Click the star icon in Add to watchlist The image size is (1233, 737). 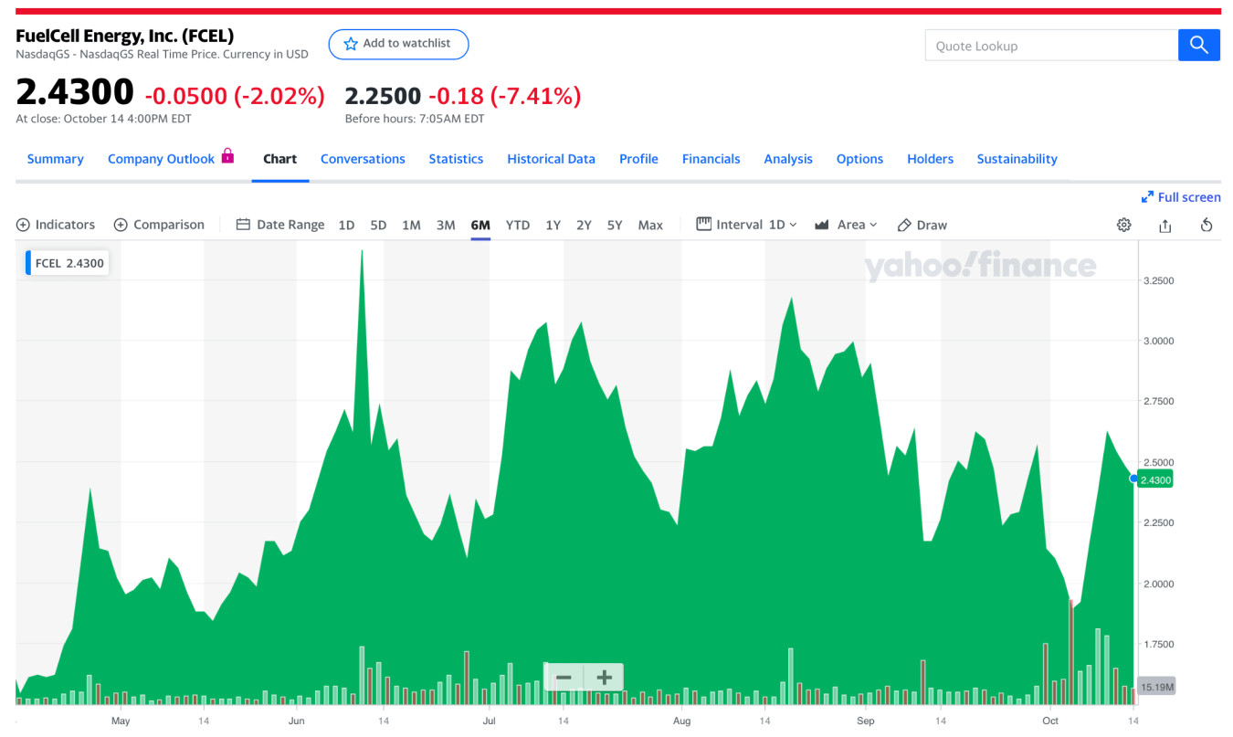pyautogui.click(x=351, y=44)
